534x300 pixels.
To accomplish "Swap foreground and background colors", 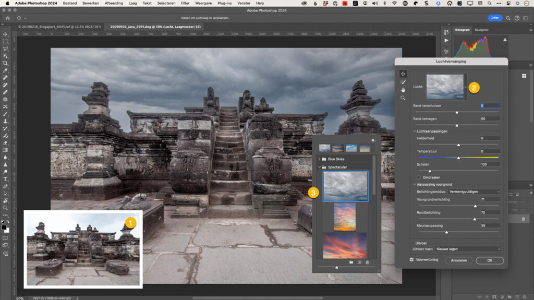I will pyautogui.click(x=7, y=222).
